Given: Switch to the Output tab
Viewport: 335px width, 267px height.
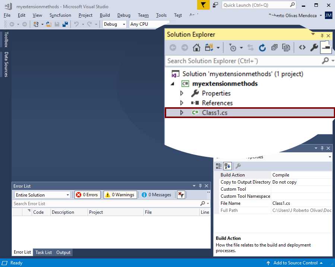Looking at the screenshot, I should click(63, 252).
